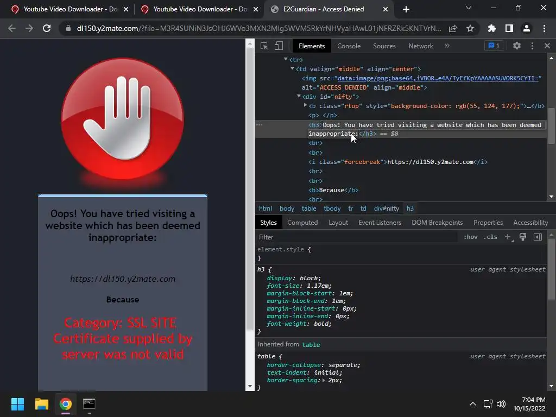Image resolution: width=556 pixels, height=417 pixels.
Task: Toggle the browser side panel icon
Action: pos(509,28)
